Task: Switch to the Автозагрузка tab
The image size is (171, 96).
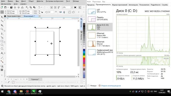Action: [133, 5]
